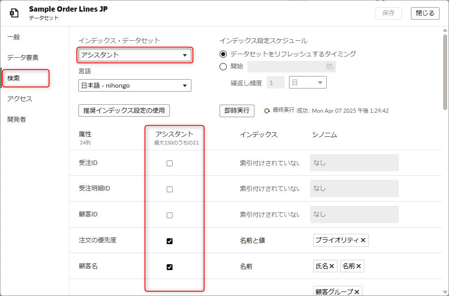Toggle the アシスタント checkbox for 受注ID
Screen dimensions: 449x296
[x=169, y=164]
